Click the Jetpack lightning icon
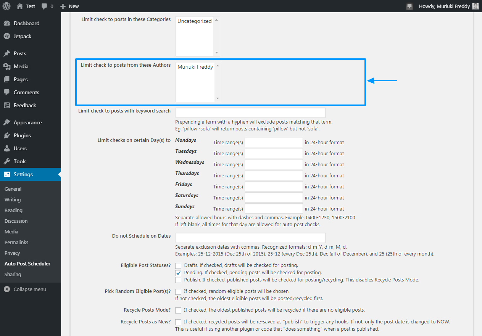 click(7, 36)
